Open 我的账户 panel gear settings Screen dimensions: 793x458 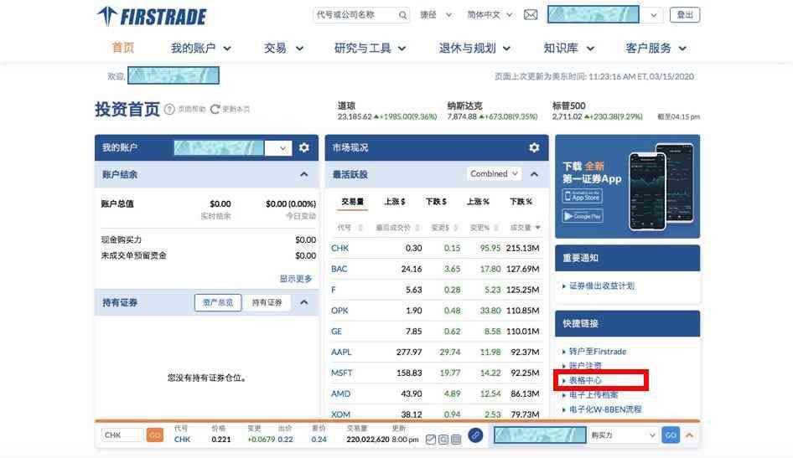(x=304, y=148)
